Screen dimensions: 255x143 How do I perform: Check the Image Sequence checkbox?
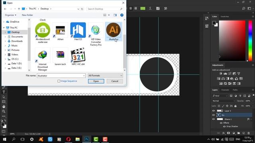[x=59, y=81]
